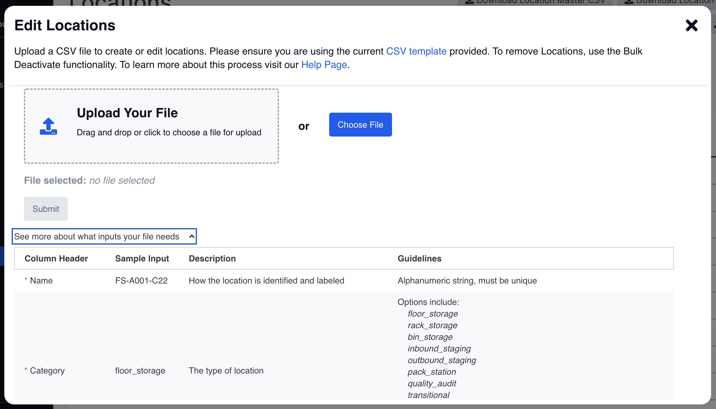Click 'How the location is identified and labeled'
Viewport: 716px width, 409px height.
tap(266, 280)
